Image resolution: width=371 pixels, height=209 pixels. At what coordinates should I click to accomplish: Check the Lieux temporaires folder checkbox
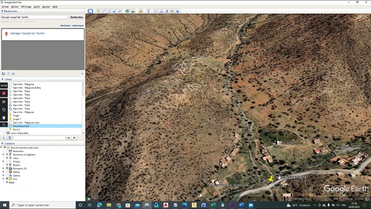pyautogui.click(x=5, y=133)
